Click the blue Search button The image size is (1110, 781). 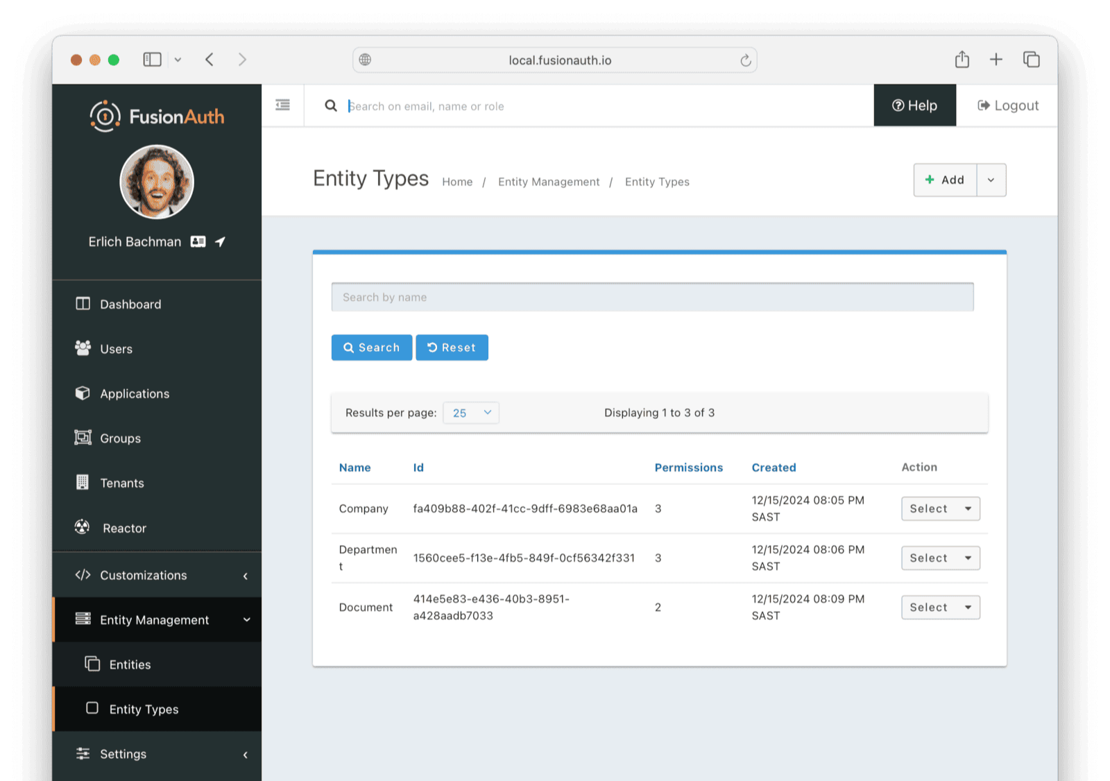pyautogui.click(x=371, y=347)
